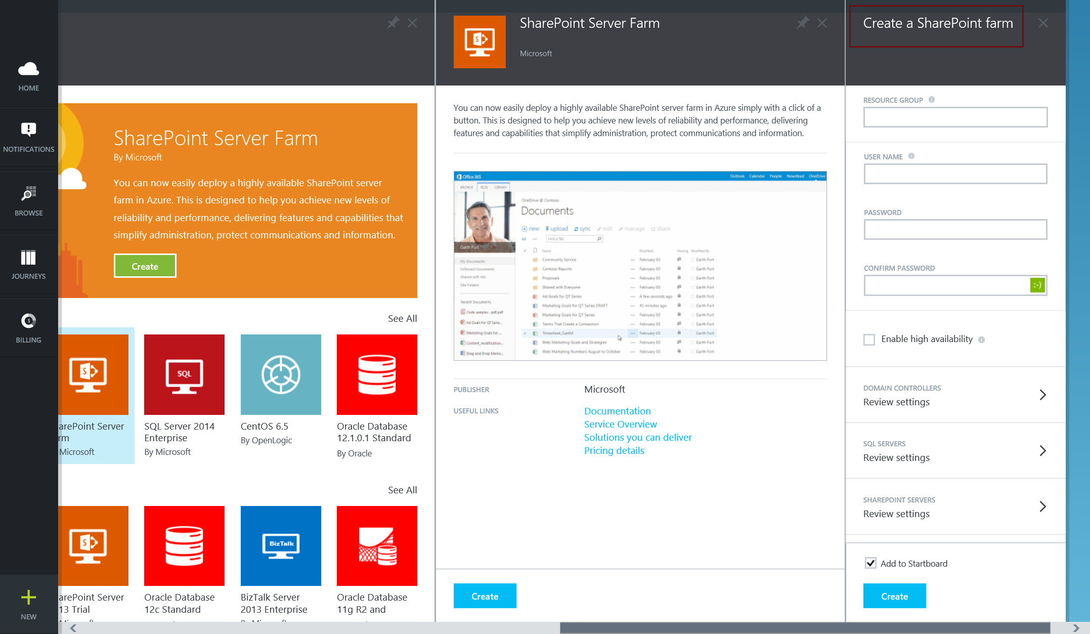This screenshot has width=1090, height=634.
Task: Close the SharePoint Server Farm blade
Action: tap(822, 23)
